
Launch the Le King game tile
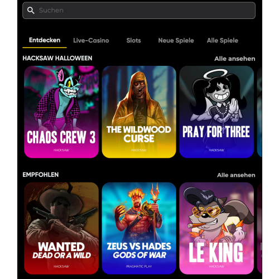(x=217, y=228)
